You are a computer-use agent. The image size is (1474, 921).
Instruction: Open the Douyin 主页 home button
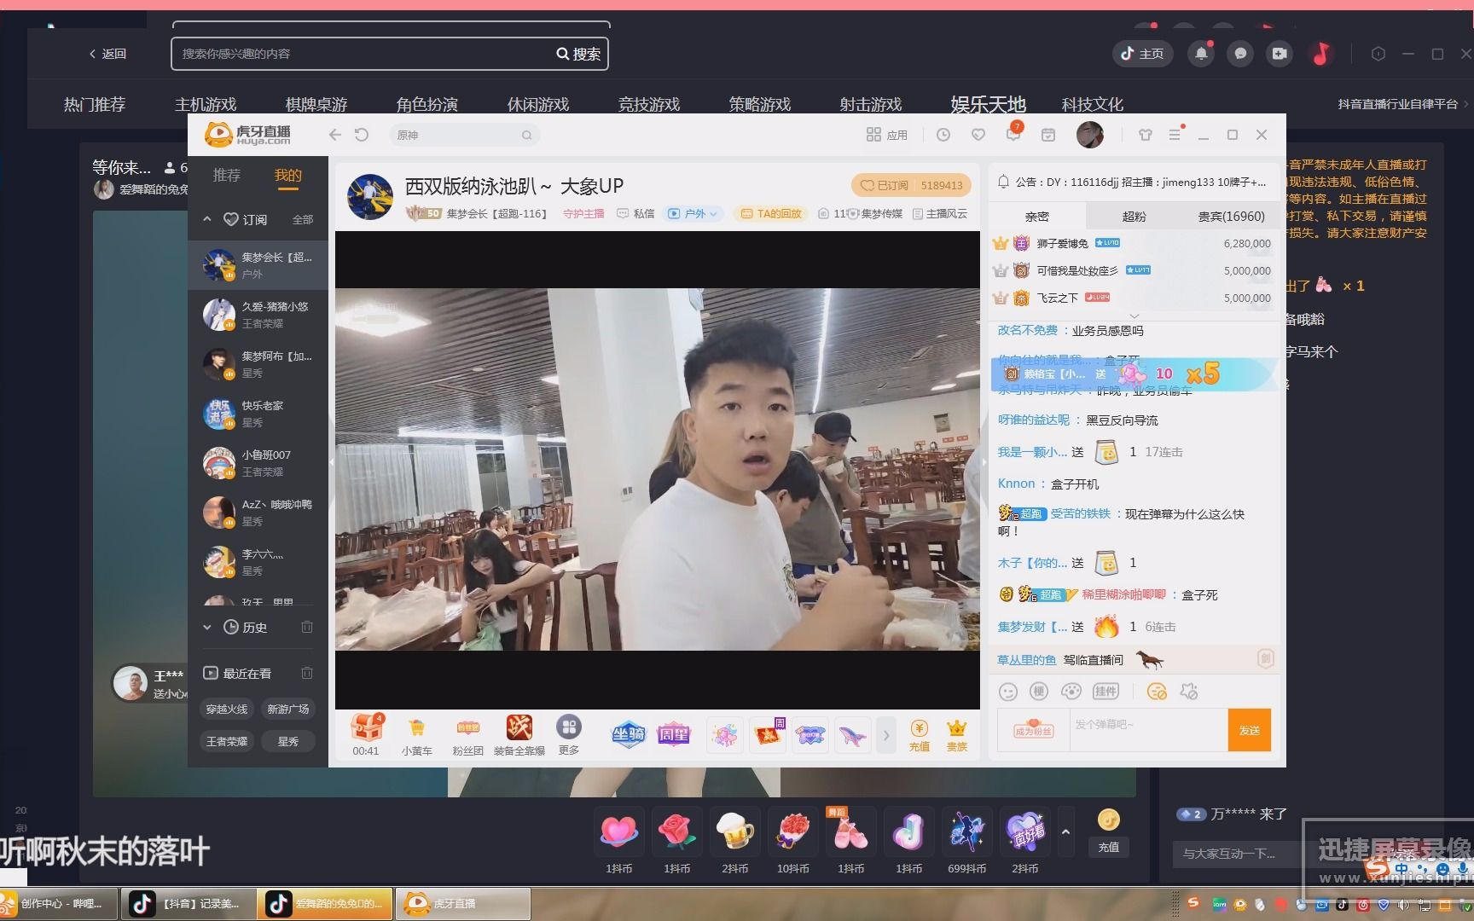click(x=1142, y=54)
